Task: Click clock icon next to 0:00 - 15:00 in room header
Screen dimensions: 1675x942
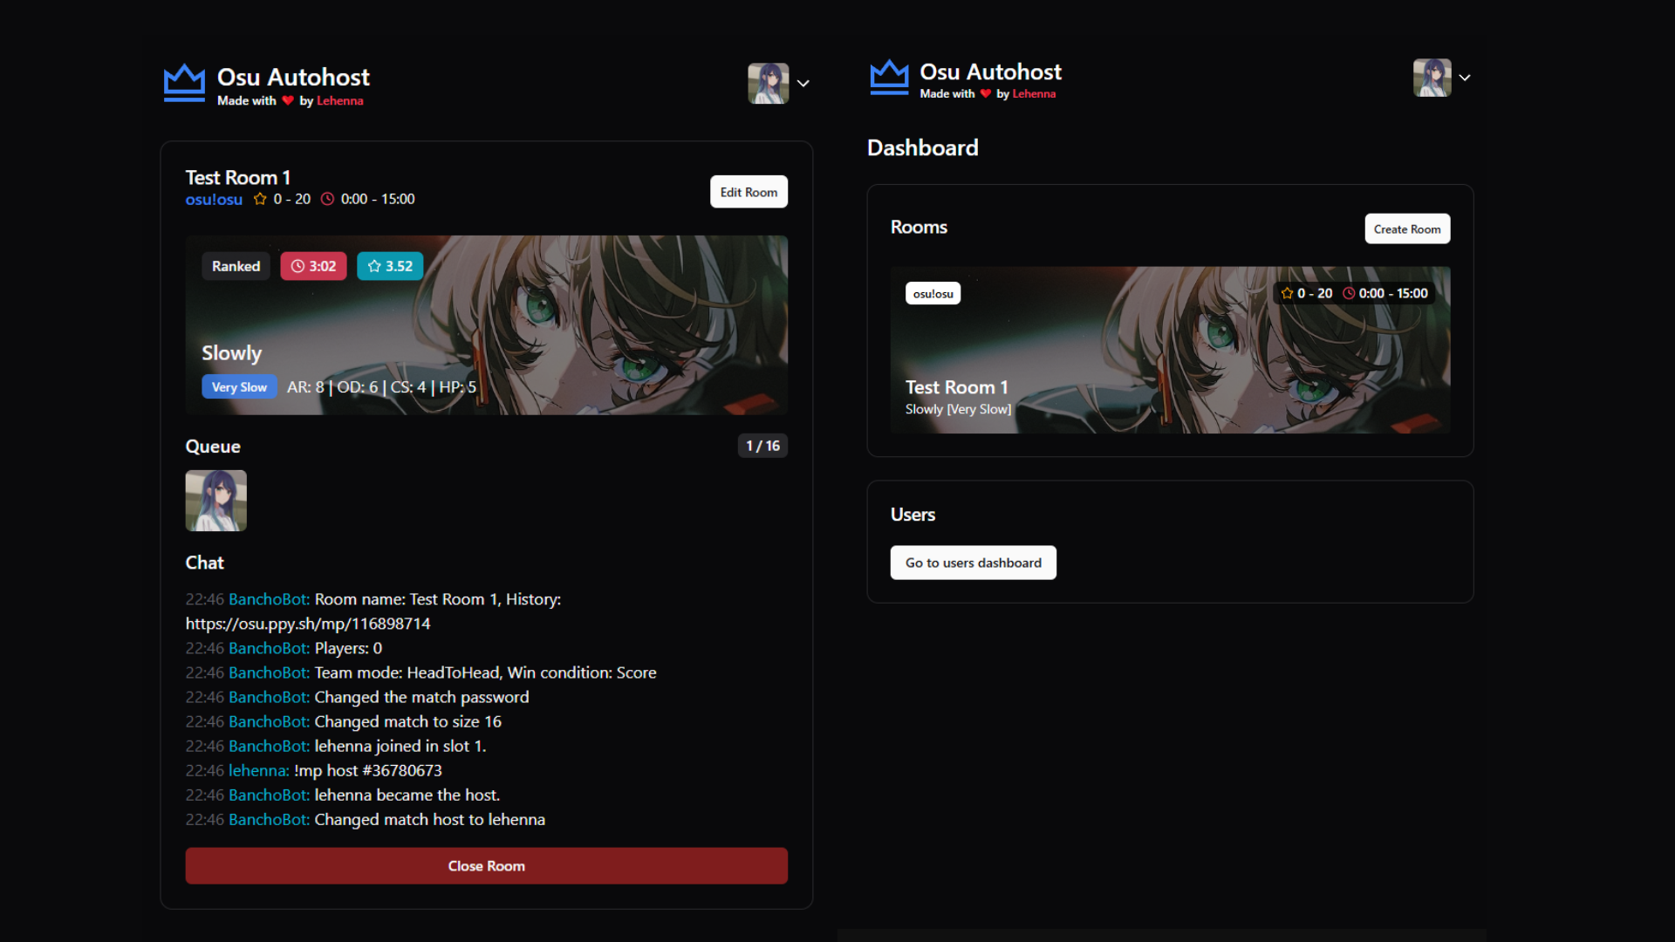Action: [327, 199]
